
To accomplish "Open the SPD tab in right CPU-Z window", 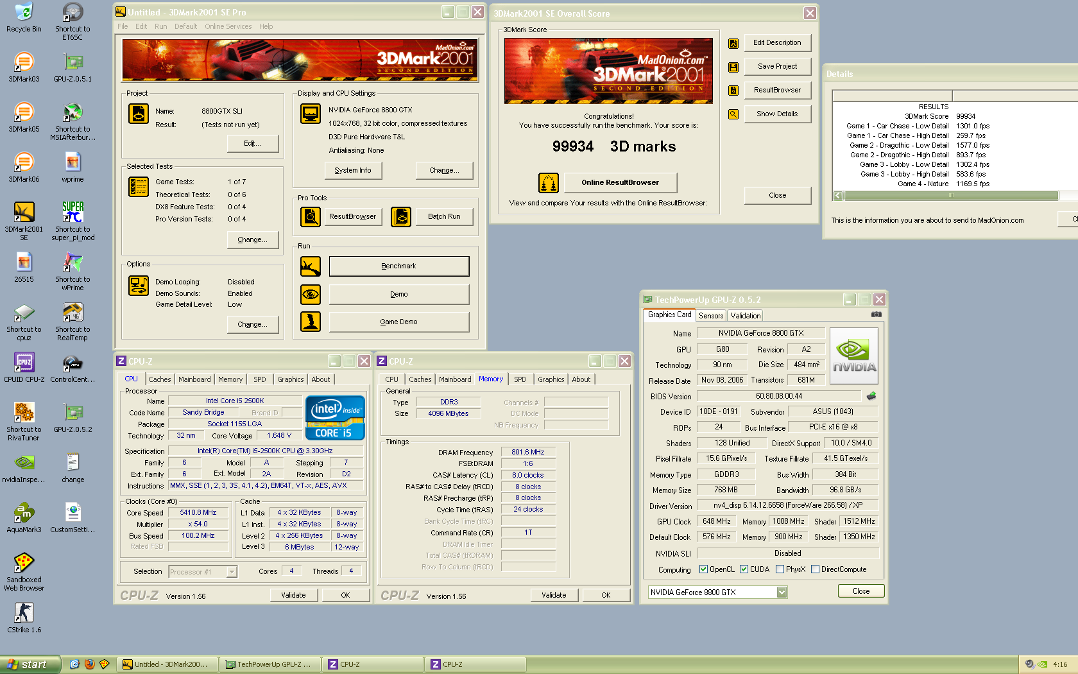I will (x=520, y=379).
